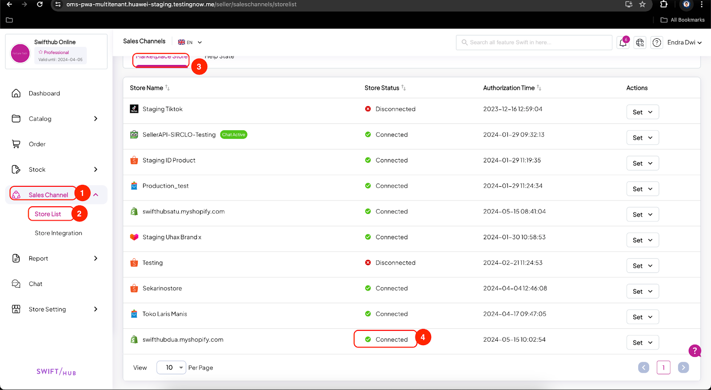Collapse the Sales Channel menu chevron
The image size is (711, 390).
point(96,195)
